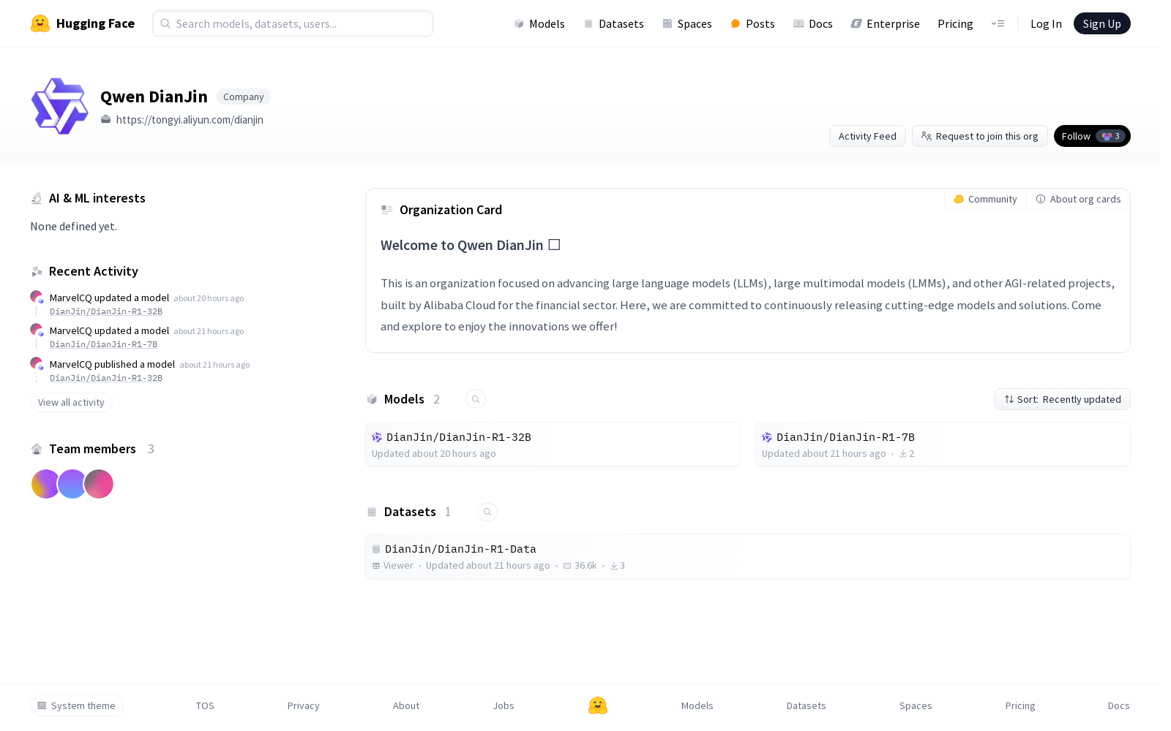The image size is (1171, 731).
Task: Click the Organization Card header icon
Action: click(387, 210)
